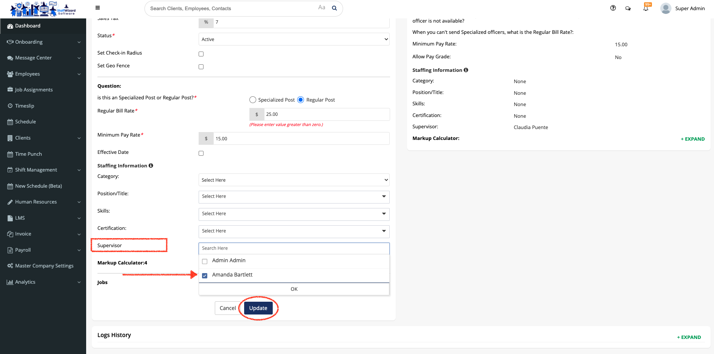Uncheck Amanda Bartlett in supervisor list
Screen dimensions: 714x354
205,275
